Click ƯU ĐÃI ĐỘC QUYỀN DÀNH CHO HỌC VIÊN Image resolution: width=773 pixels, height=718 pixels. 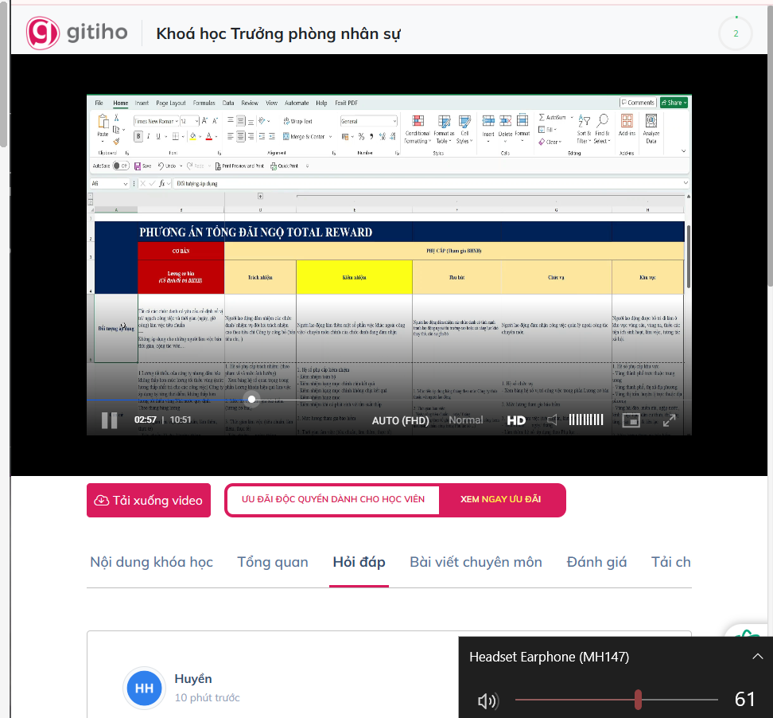click(332, 499)
